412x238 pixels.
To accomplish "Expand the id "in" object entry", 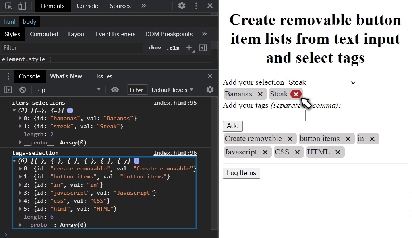I will pyautogui.click(x=20, y=185).
